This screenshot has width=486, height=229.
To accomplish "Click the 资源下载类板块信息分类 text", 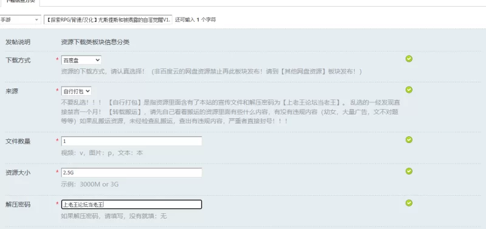I will 95,42.
